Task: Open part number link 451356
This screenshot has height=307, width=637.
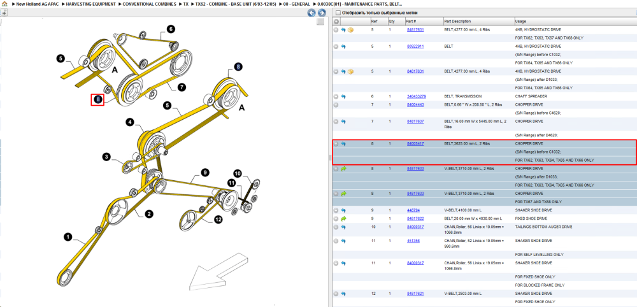Action: 413,241
